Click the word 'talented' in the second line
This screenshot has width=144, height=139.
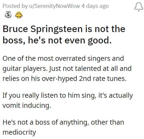88,68
